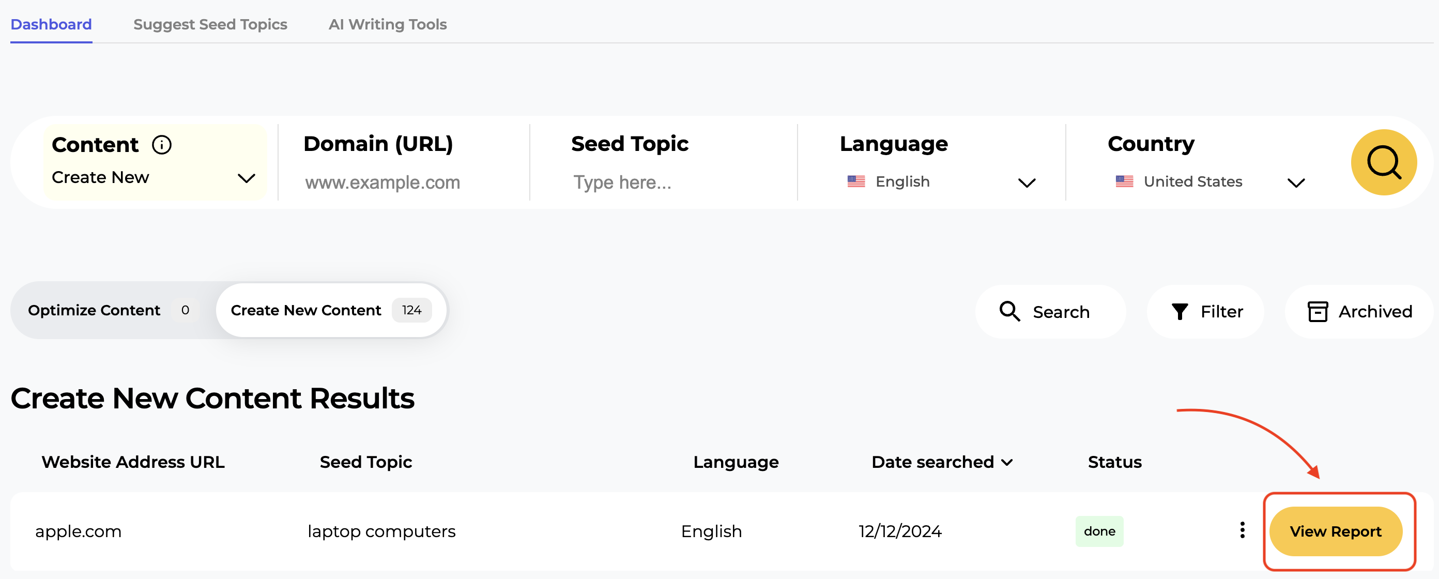Switch to the Dashboard tab
The image size is (1439, 579).
click(x=51, y=25)
